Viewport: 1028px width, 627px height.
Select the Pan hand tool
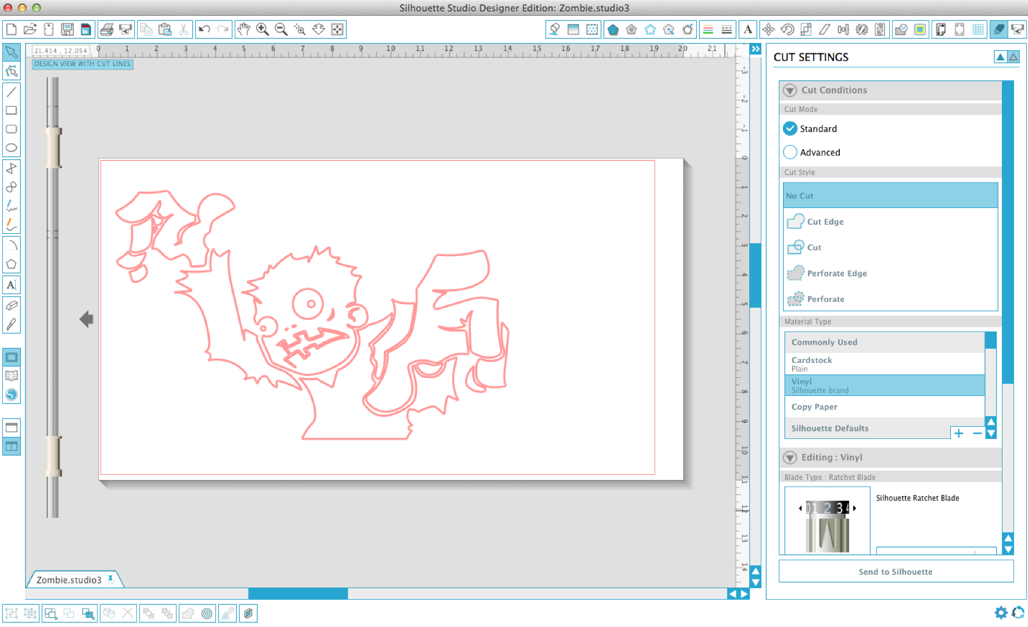[x=244, y=29]
